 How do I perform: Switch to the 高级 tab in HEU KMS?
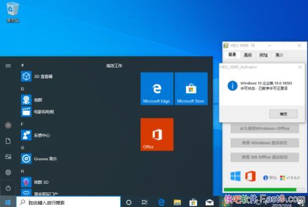248,55
